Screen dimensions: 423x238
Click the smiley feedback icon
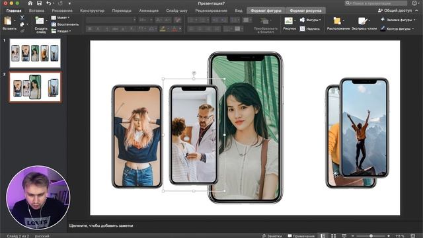(414, 3)
